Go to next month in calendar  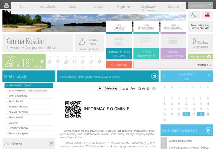click(209, 76)
